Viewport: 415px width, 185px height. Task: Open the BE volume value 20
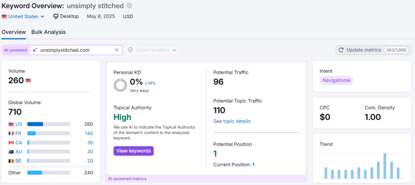pos(90,161)
